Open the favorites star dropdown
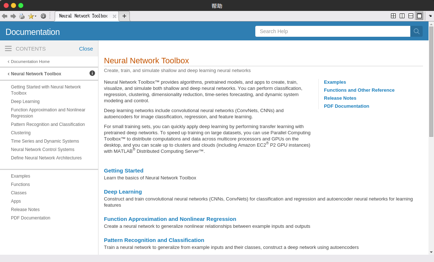 32,16
